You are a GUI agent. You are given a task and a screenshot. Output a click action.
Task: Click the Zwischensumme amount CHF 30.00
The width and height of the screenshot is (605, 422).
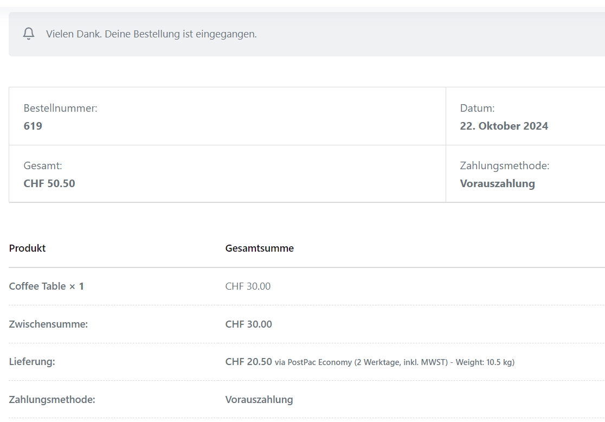249,324
